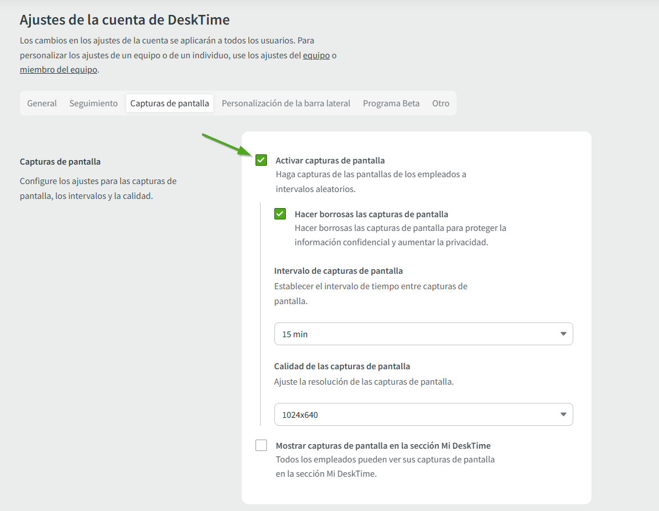Switch to the Seguimiento tab
Image resolution: width=659 pixels, height=511 pixels.
[x=93, y=103]
